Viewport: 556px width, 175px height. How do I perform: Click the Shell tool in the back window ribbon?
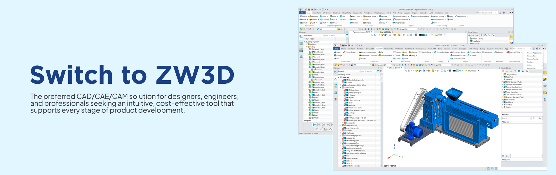coord(353,19)
